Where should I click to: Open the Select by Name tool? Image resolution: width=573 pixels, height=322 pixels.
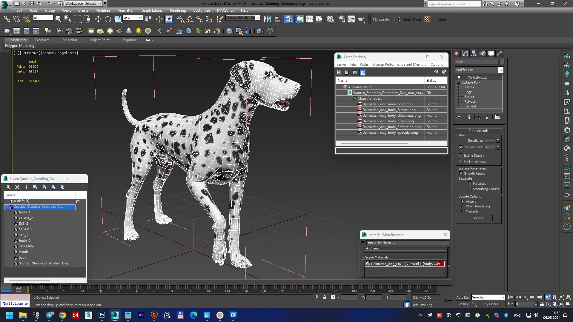click(68, 19)
